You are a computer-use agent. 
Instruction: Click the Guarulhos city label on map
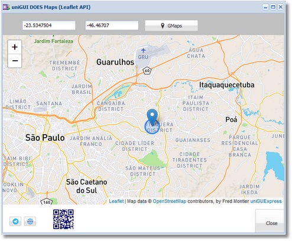click(115, 62)
